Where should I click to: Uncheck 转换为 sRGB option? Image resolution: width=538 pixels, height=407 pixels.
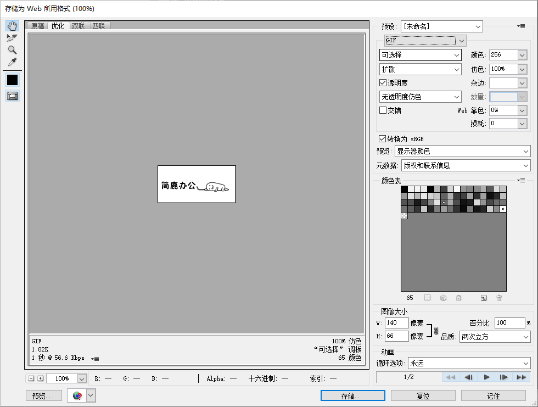click(383, 138)
